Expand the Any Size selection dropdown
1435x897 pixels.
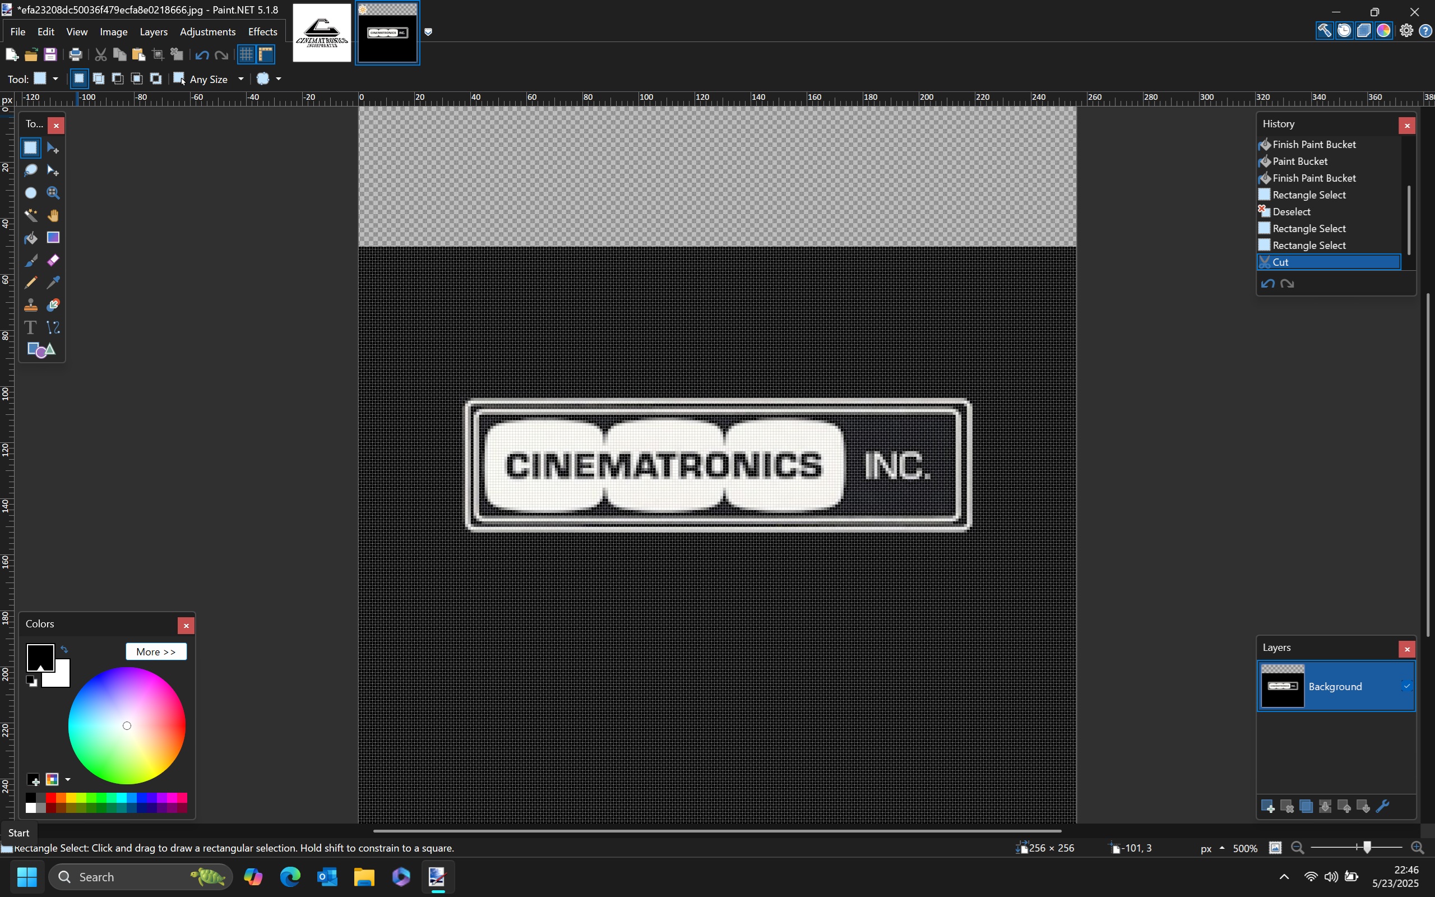(240, 79)
